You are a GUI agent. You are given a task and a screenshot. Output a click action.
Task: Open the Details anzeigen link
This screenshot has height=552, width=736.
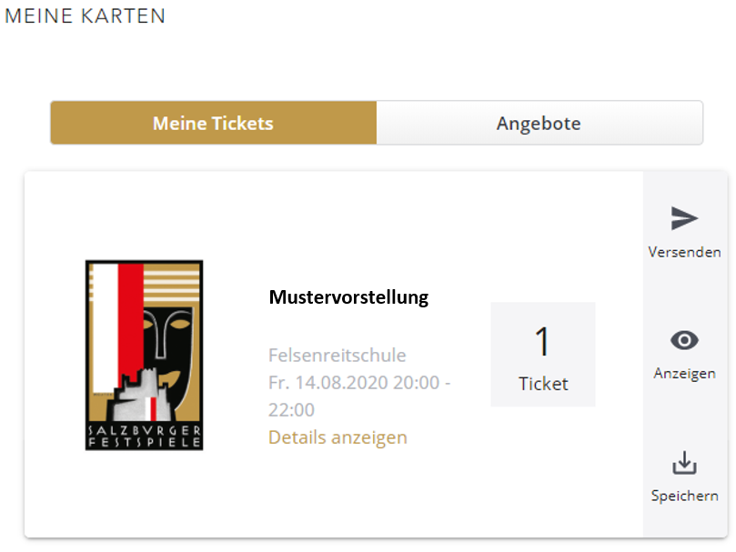(338, 437)
